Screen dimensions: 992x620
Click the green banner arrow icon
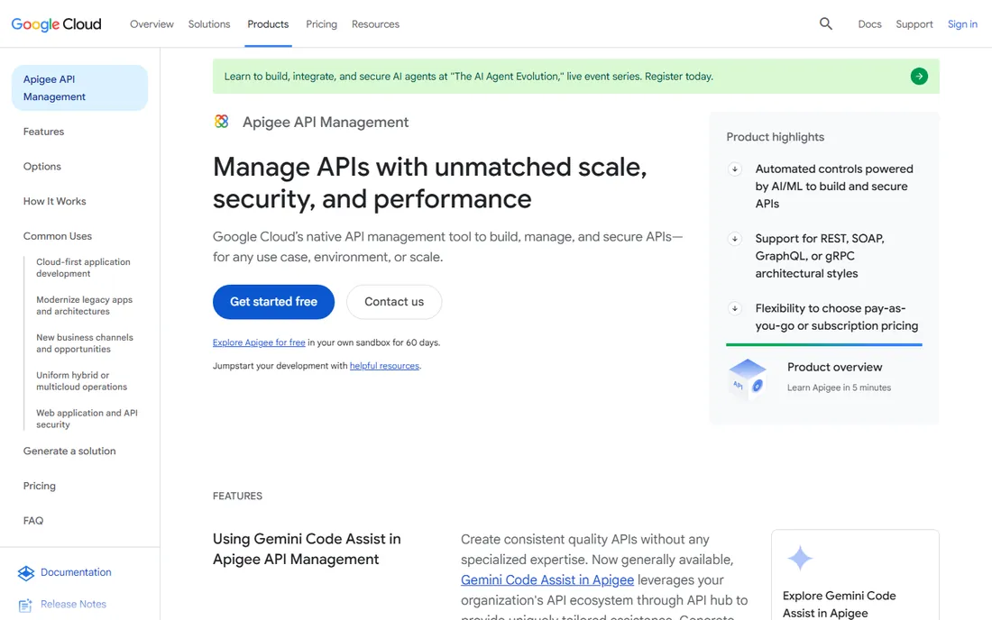tap(919, 77)
